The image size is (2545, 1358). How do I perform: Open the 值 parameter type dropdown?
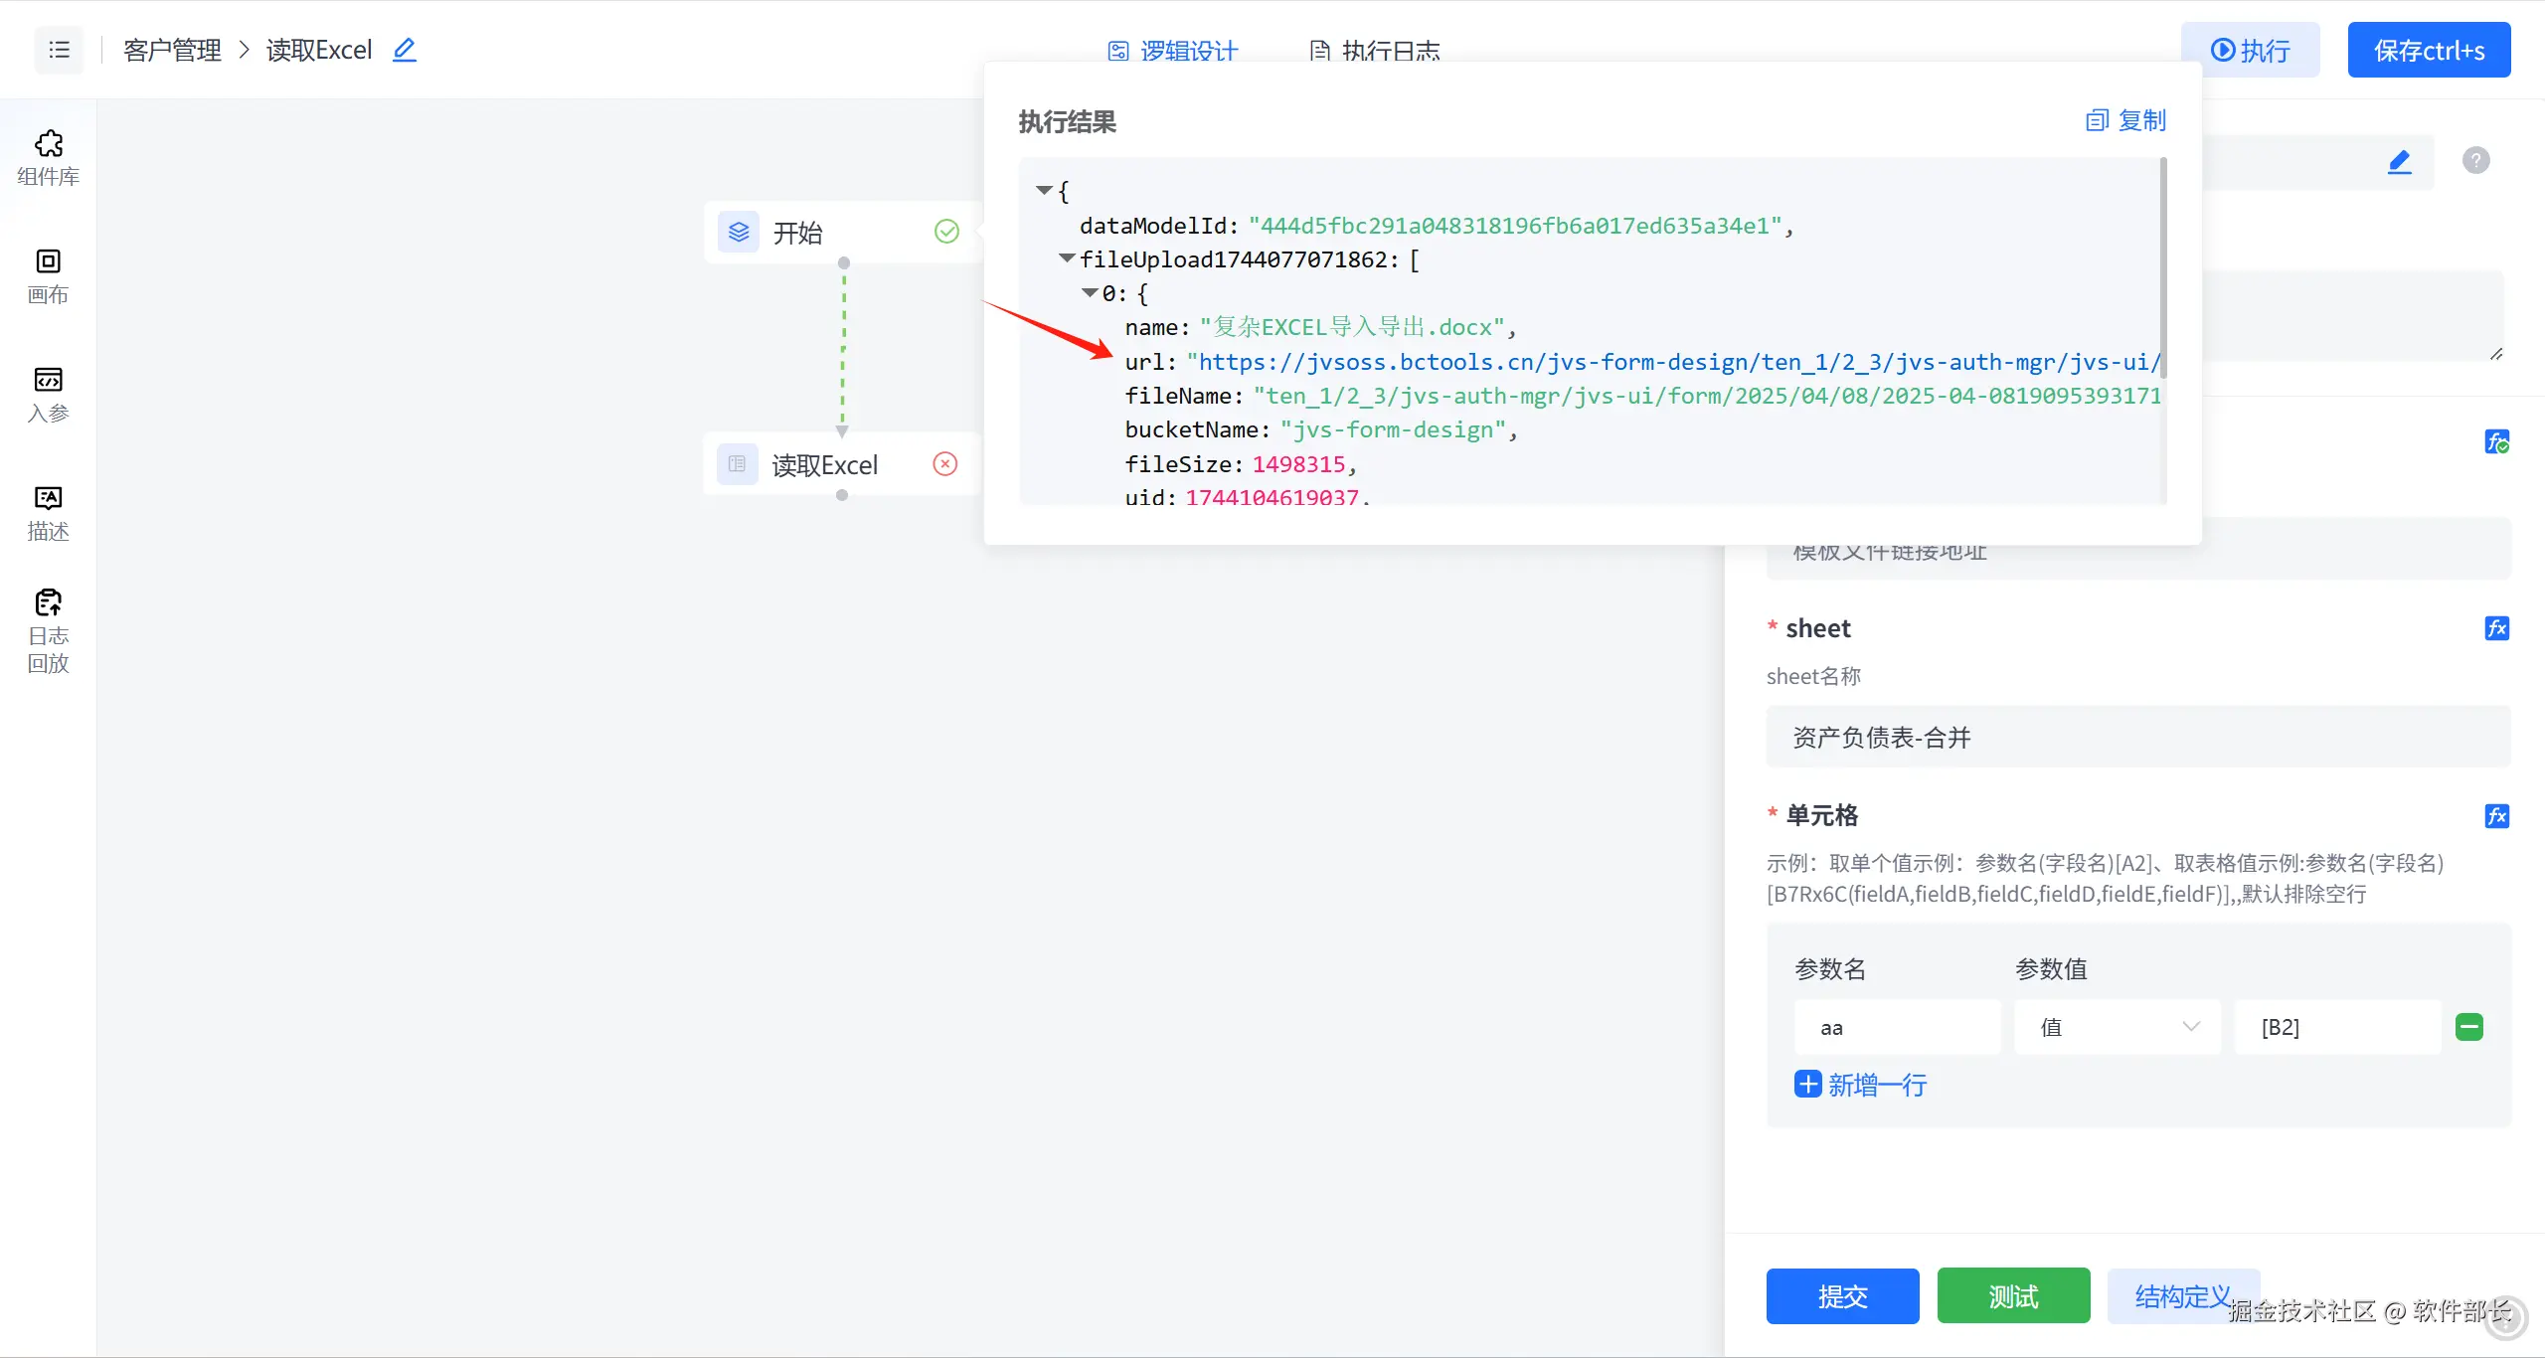pyautogui.click(x=2118, y=1027)
